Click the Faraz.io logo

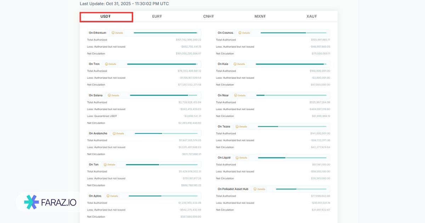pyautogui.click(x=50, y=202)
